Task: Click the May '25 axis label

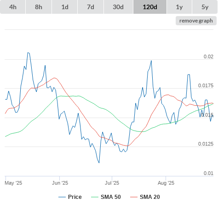Action: (13, 183)
